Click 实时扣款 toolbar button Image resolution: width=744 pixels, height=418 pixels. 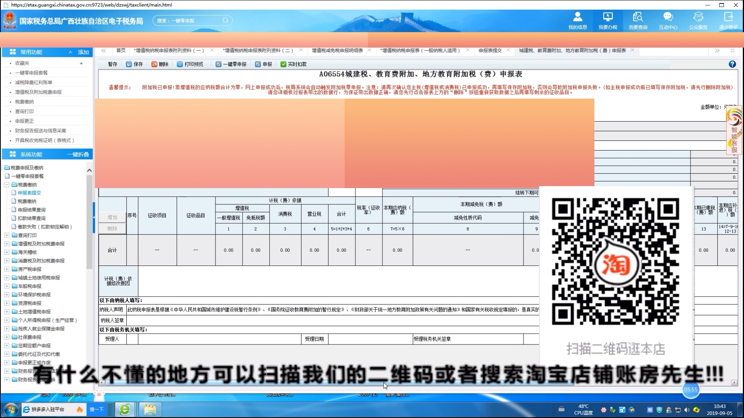click(x=293, y=64)
